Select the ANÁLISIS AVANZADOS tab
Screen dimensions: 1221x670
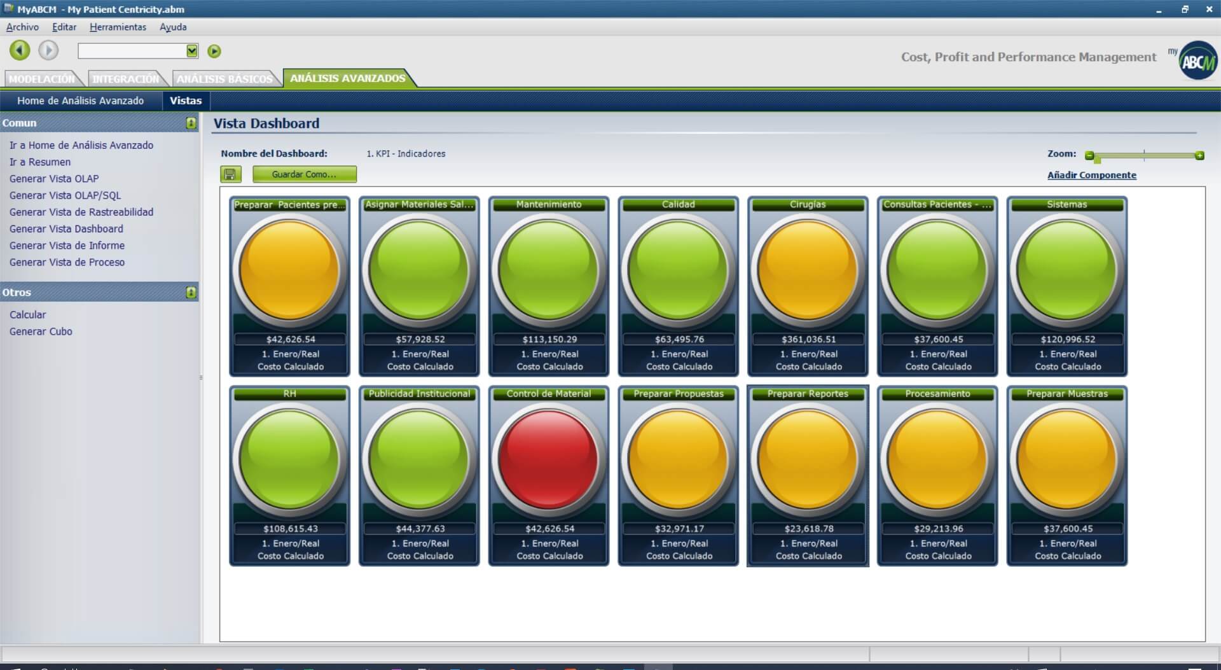[348, 78]
